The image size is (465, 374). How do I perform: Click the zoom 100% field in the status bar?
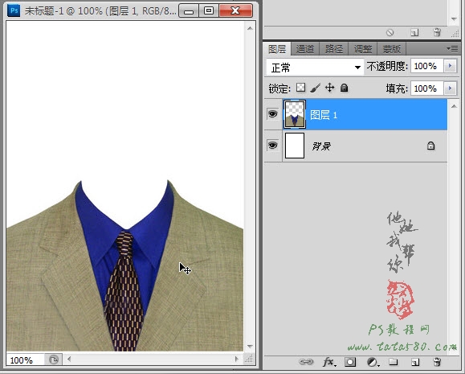point(25,360)
